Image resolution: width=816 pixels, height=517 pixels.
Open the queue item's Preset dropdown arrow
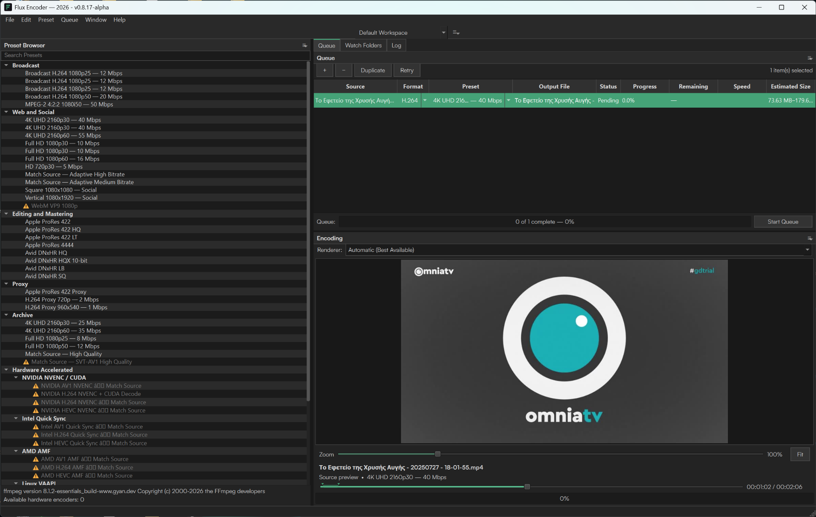tap(509, 100)
